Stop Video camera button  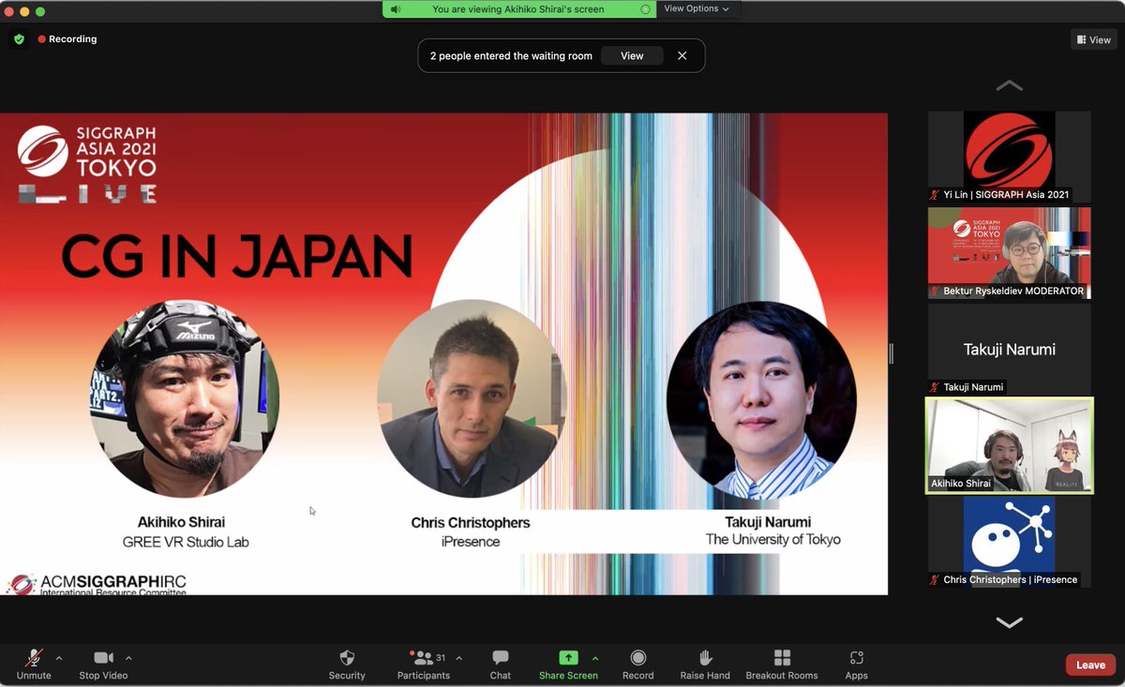coord(103,665)
